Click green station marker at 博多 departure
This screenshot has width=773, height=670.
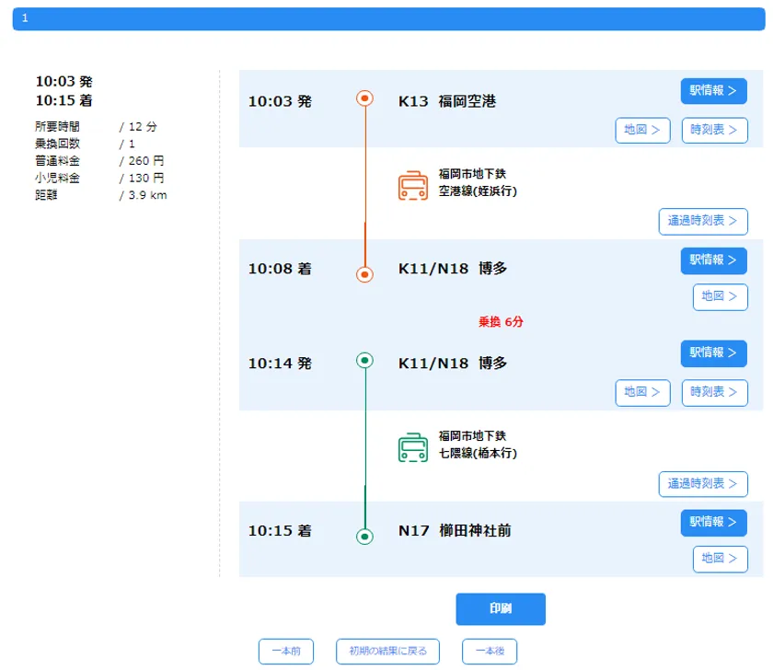point(364,361)
